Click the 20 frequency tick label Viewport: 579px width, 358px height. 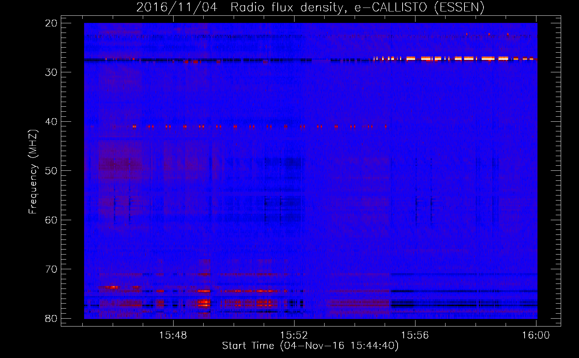point(52,23)
